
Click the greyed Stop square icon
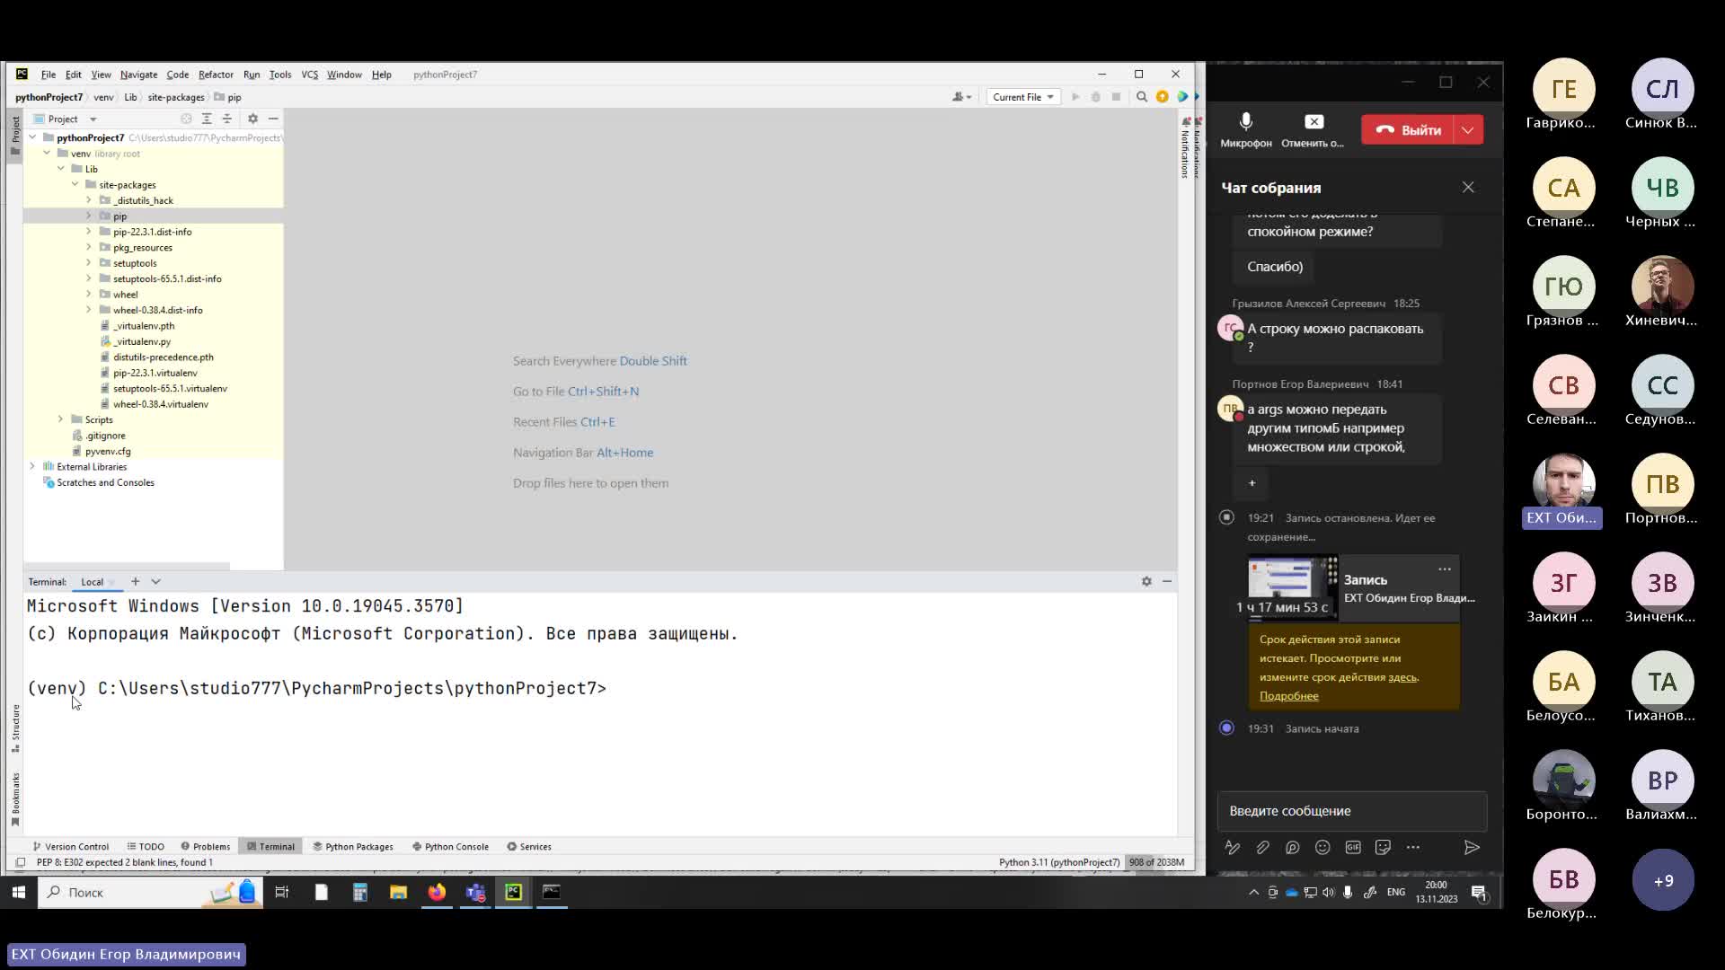point(1116,97)
